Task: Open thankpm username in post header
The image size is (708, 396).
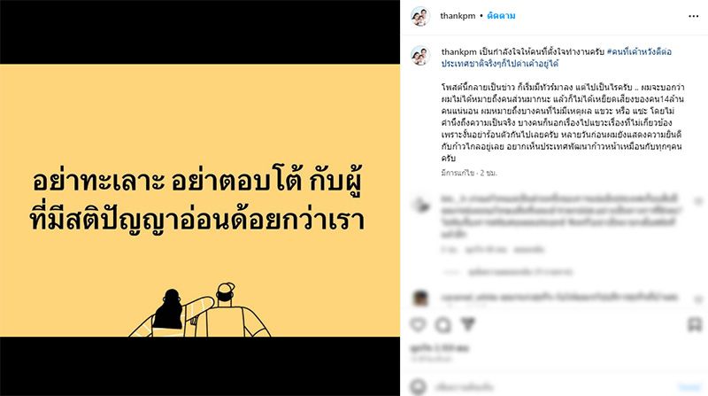Action: coord(458,16)
